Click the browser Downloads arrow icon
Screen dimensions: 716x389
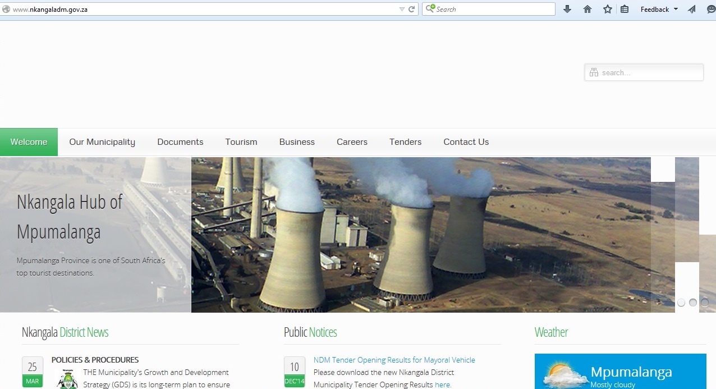(x=567, y=9)
